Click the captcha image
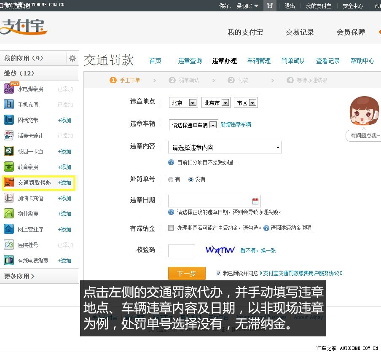The width and height of the screenshot is (381, 352). click(220, 250)
